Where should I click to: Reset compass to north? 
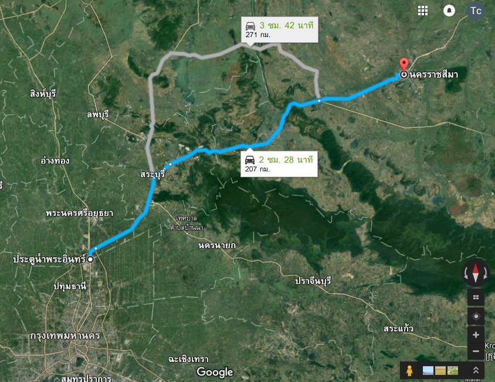[x=476, y=273]
